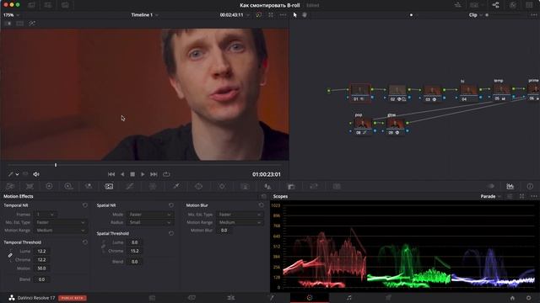Open the Timeline 1 dropdown
The image size is (540, 303).
(144, 15)
